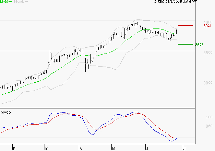
Task: Click the A month marker on the time axis
Action: pos(81,149)
